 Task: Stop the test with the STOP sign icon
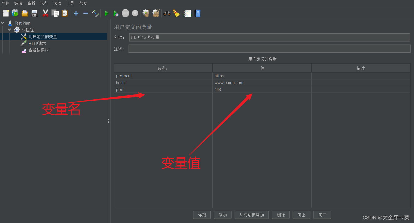pos(125,13)
